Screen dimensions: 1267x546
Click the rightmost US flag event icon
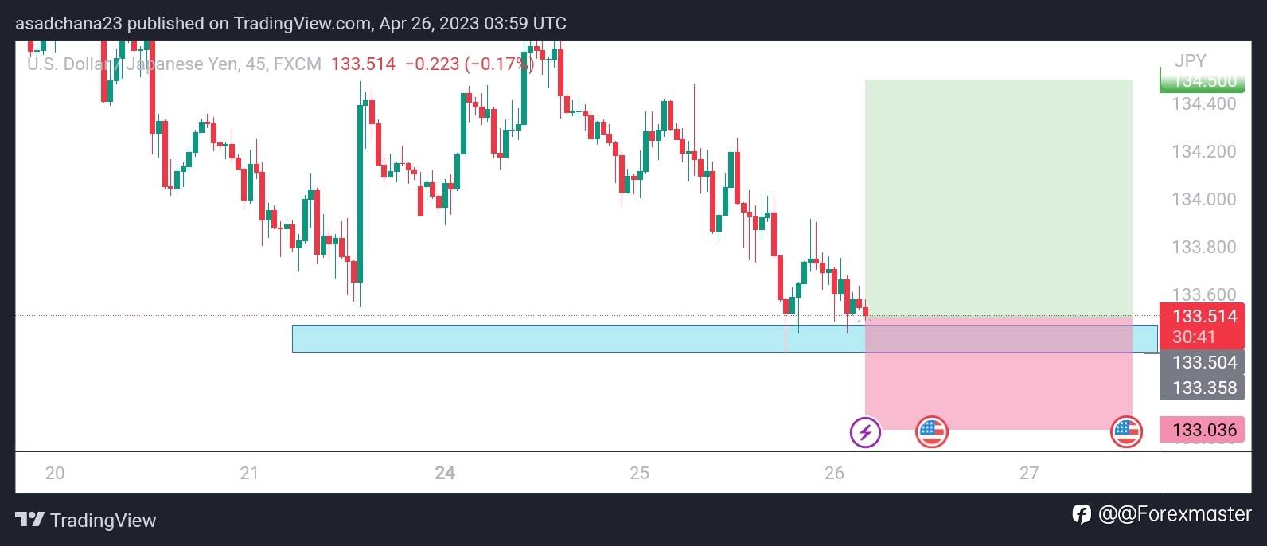click(1125, 432)
